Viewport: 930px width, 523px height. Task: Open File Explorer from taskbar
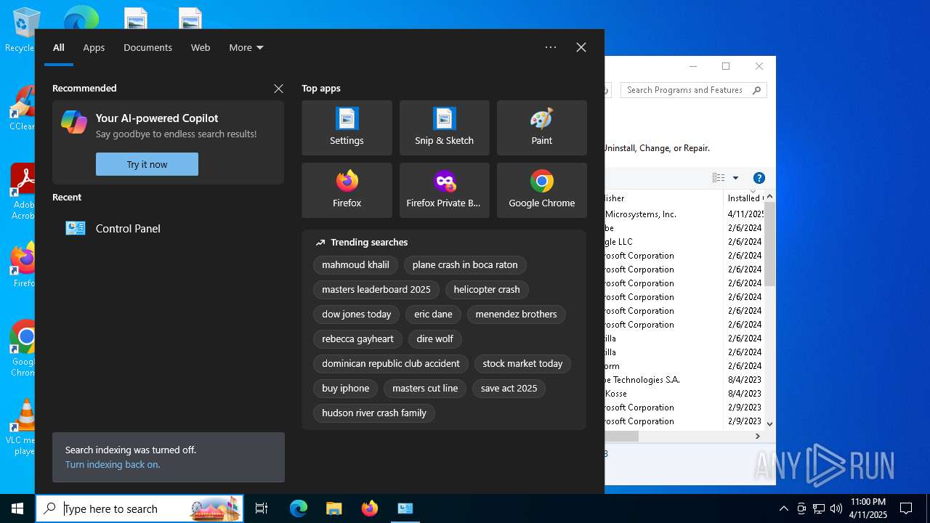[333, 508]
